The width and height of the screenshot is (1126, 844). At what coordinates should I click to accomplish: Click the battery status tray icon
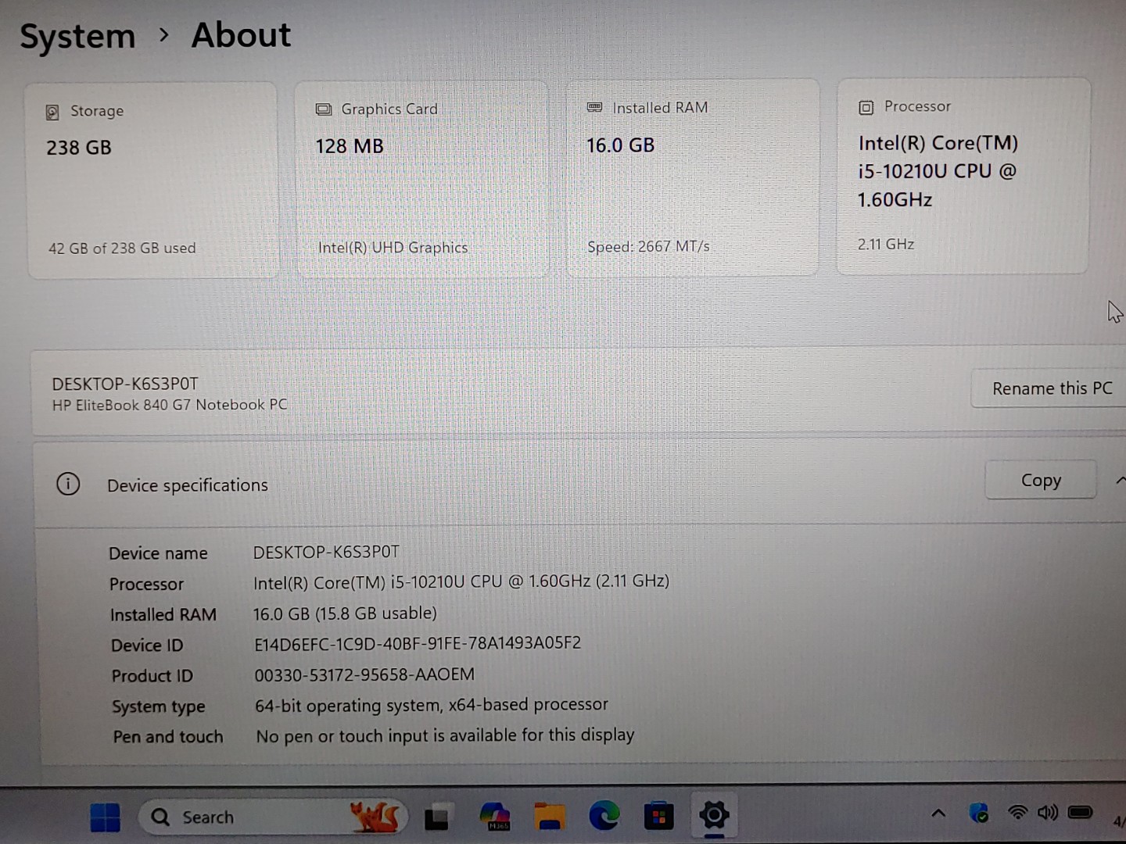[x=1080, y=813]
